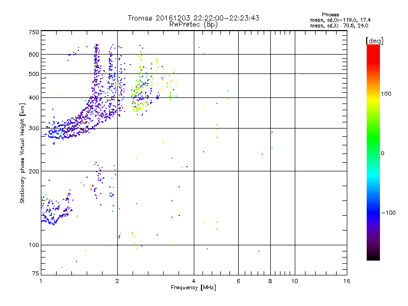Click the 'RwPretec (8p)' subtitle
This screenshot has width=408, height=306.
coord(193,24)
